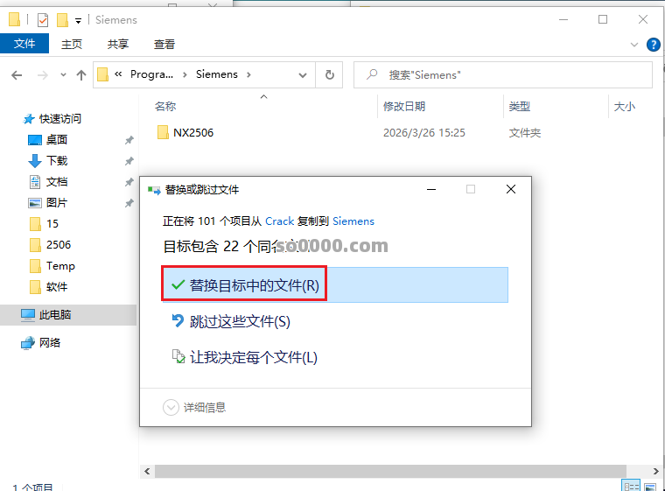Open Help via the blue question mark
The image size is (665, 491).
click(x=653, y=45)
